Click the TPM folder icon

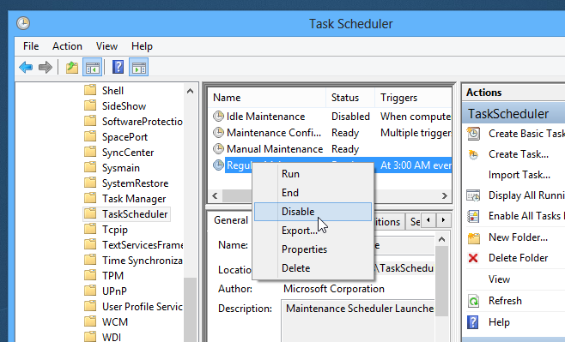pyautogui.click(x=90, y=275)
